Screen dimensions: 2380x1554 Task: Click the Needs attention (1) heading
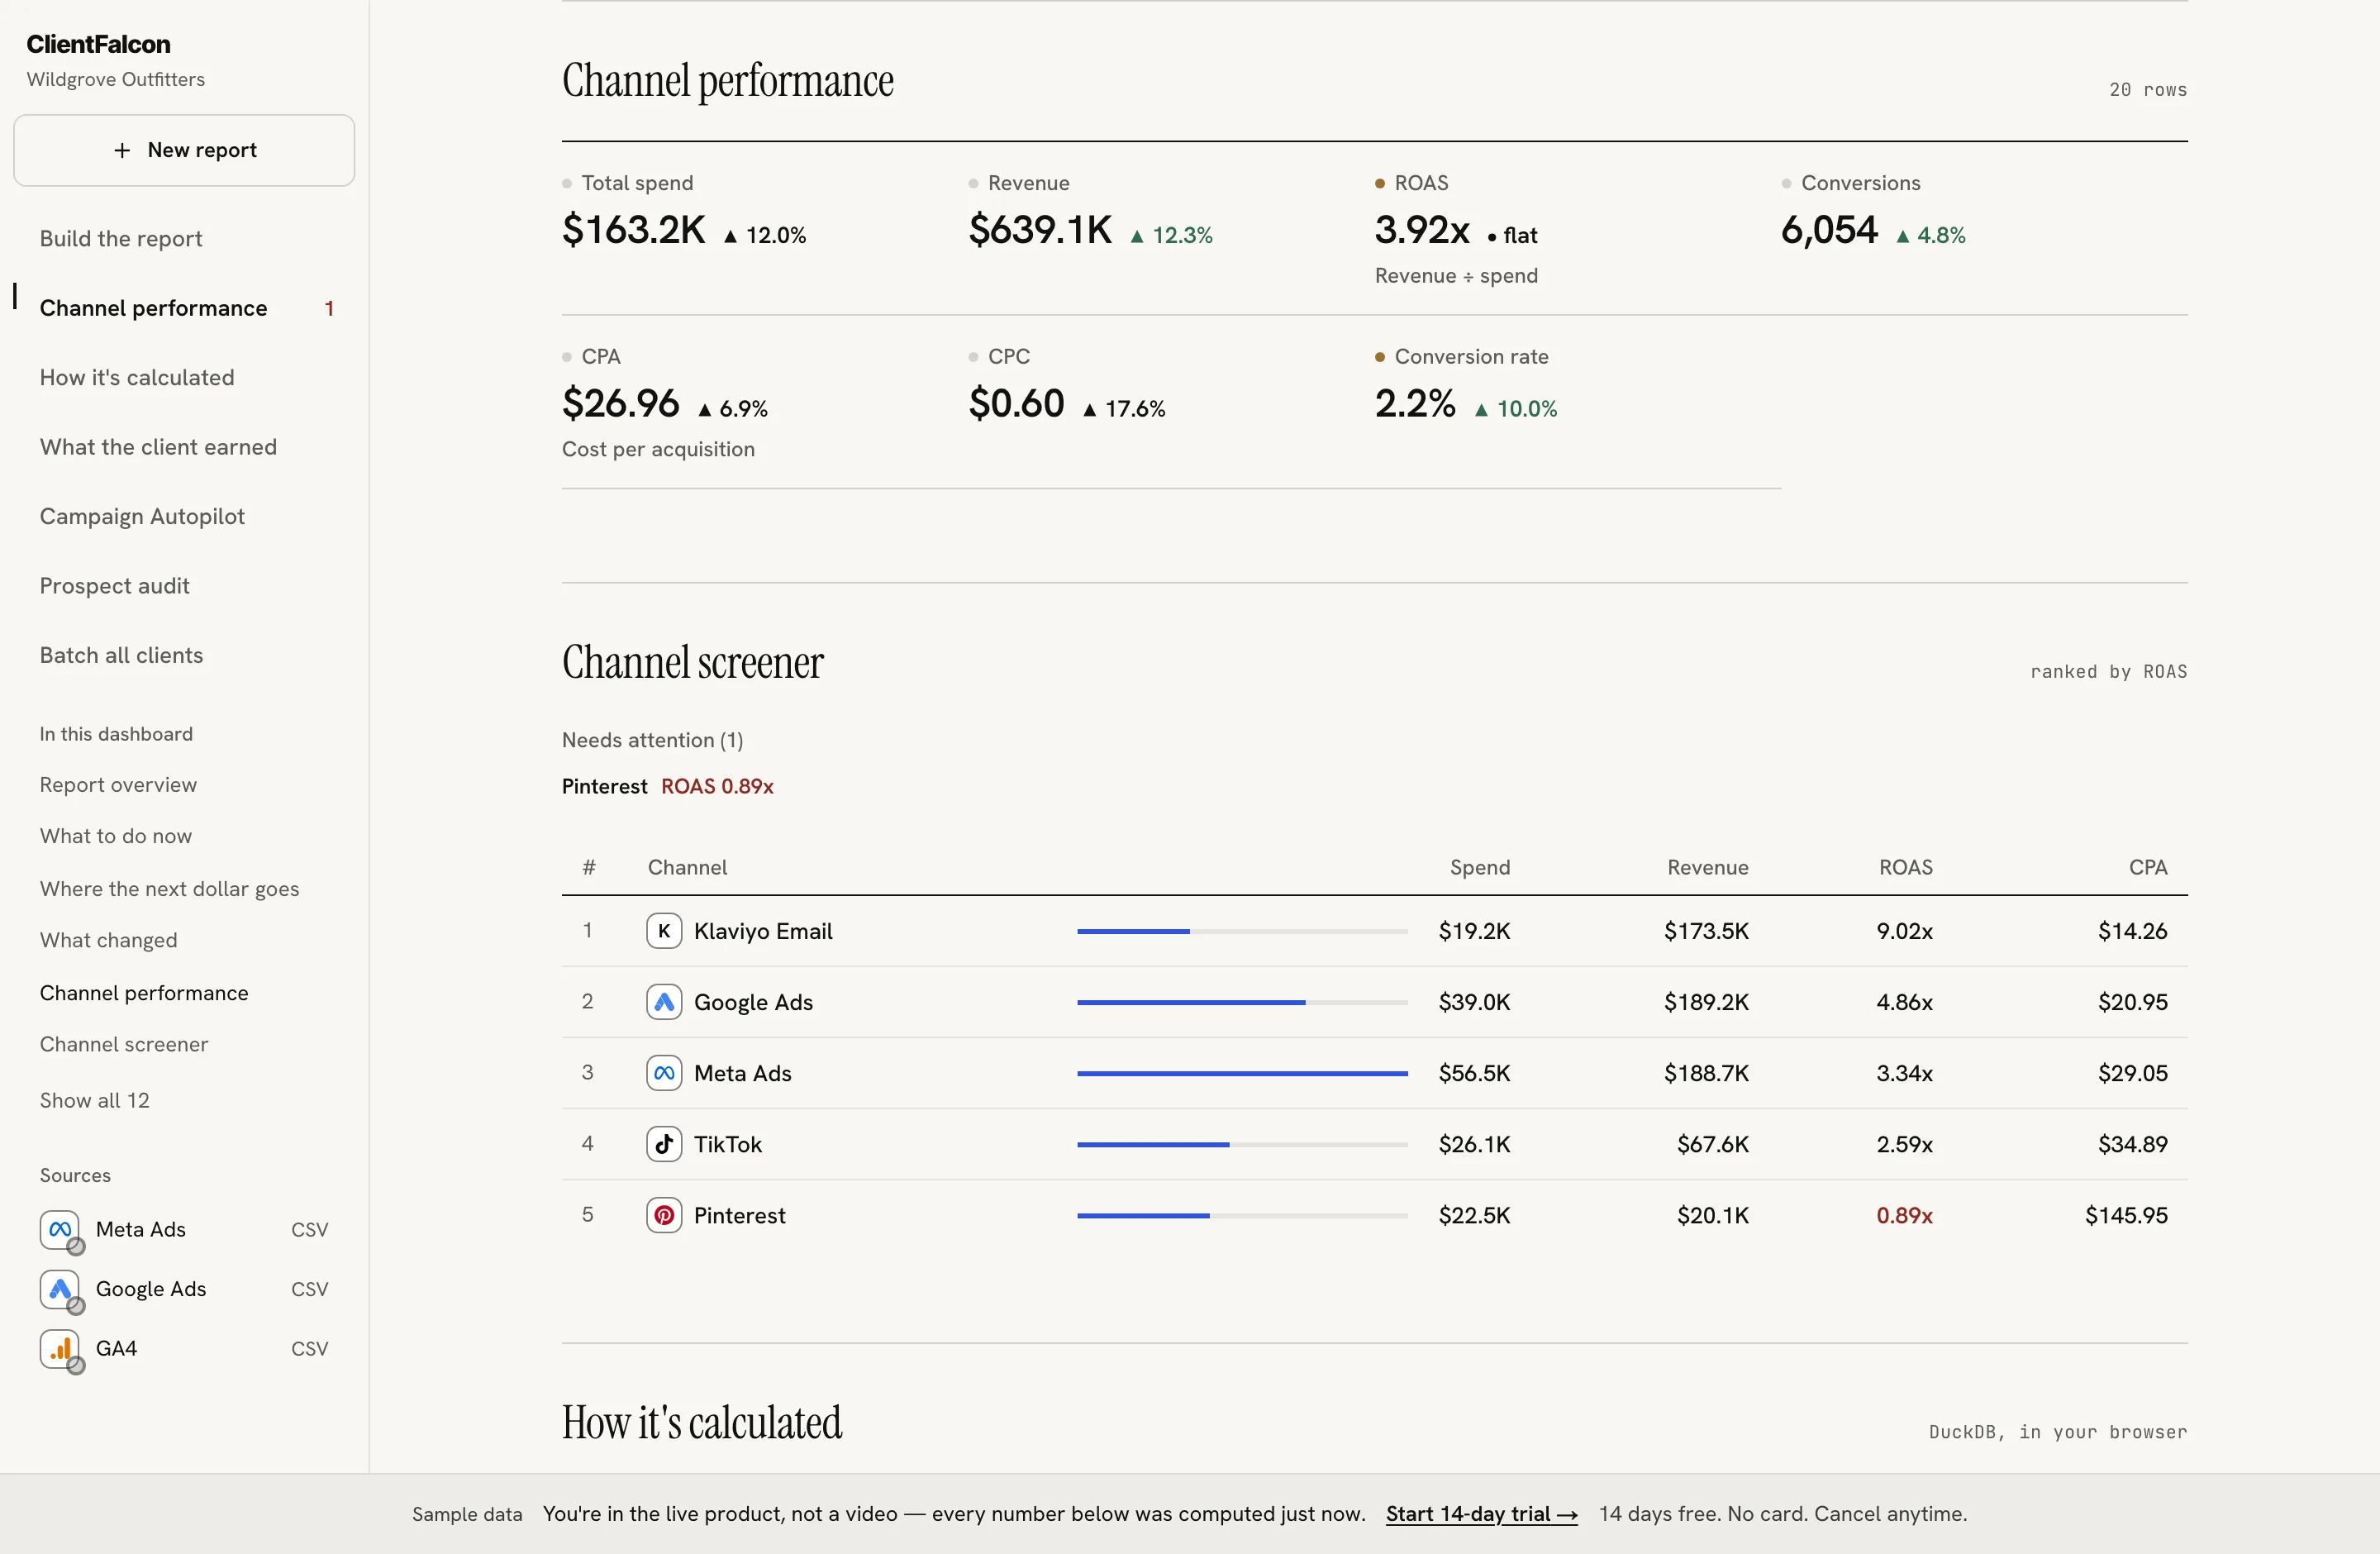click(x=652, y=740)
